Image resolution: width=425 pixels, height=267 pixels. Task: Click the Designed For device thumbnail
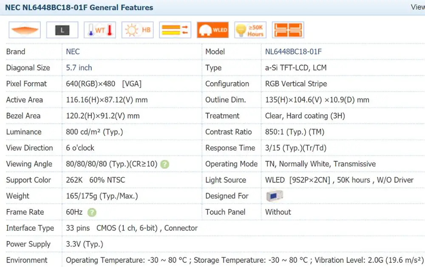(x=274, y=196)
